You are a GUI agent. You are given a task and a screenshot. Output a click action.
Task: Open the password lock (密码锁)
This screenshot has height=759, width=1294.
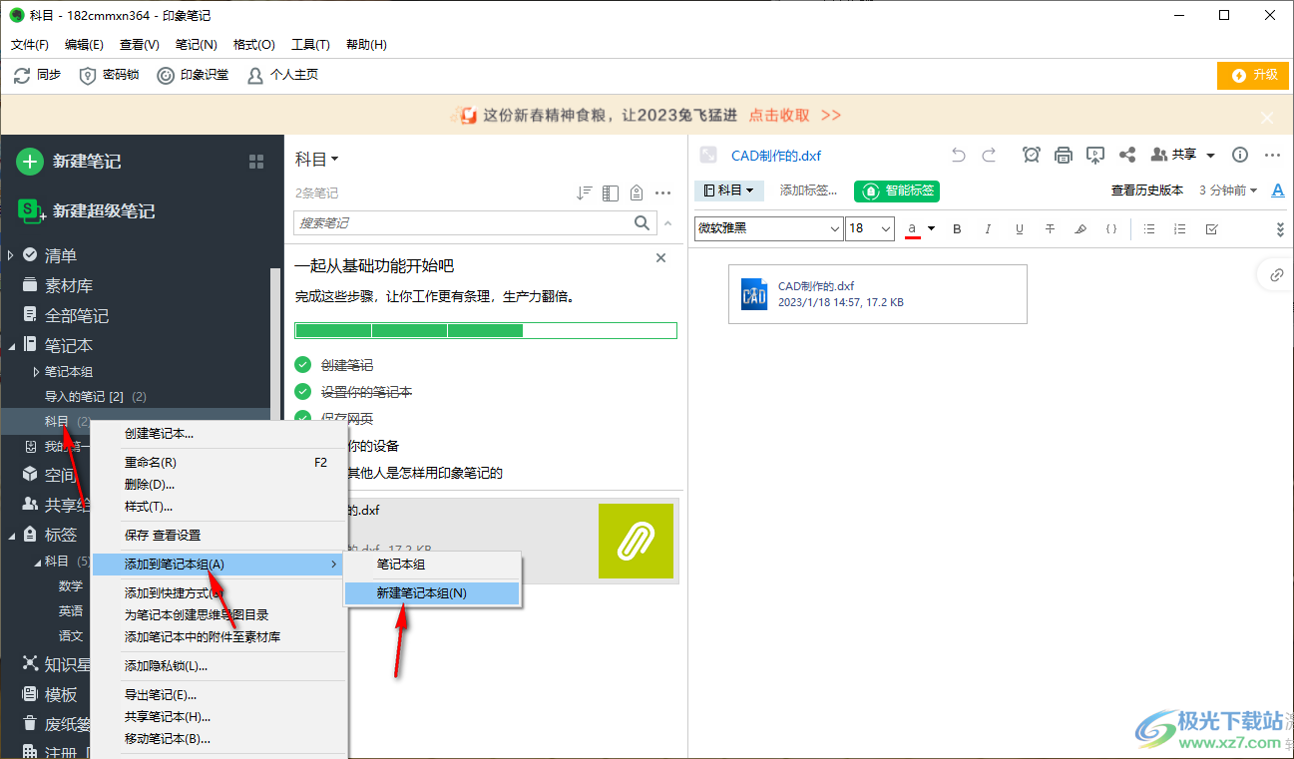coord(109,76)
